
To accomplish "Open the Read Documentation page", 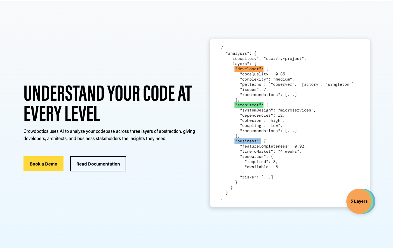I will [98, 164].
